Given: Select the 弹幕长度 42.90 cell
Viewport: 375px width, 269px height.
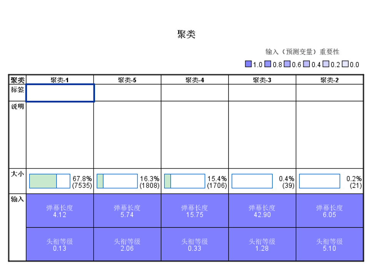Looking at the screenshot, I should click(262, 211).
